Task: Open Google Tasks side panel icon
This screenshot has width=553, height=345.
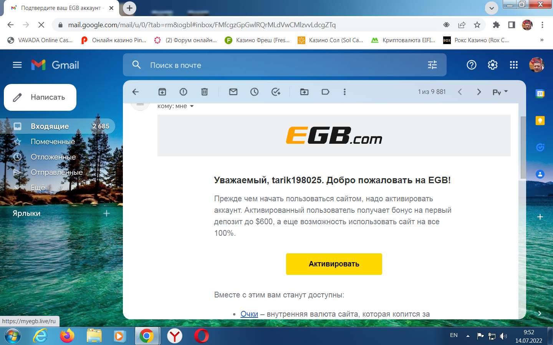Action: point(540,147)
